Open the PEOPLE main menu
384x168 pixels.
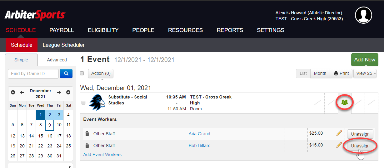coord(143,30)
